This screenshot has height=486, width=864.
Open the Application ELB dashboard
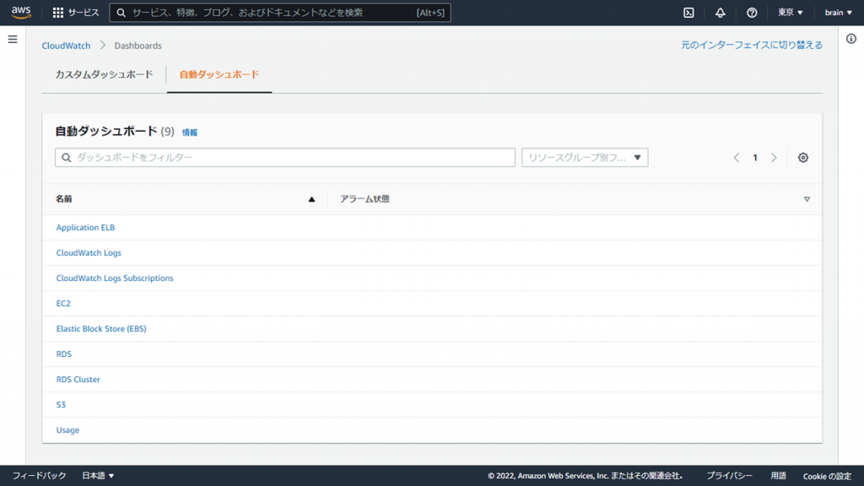click(85, 228)
